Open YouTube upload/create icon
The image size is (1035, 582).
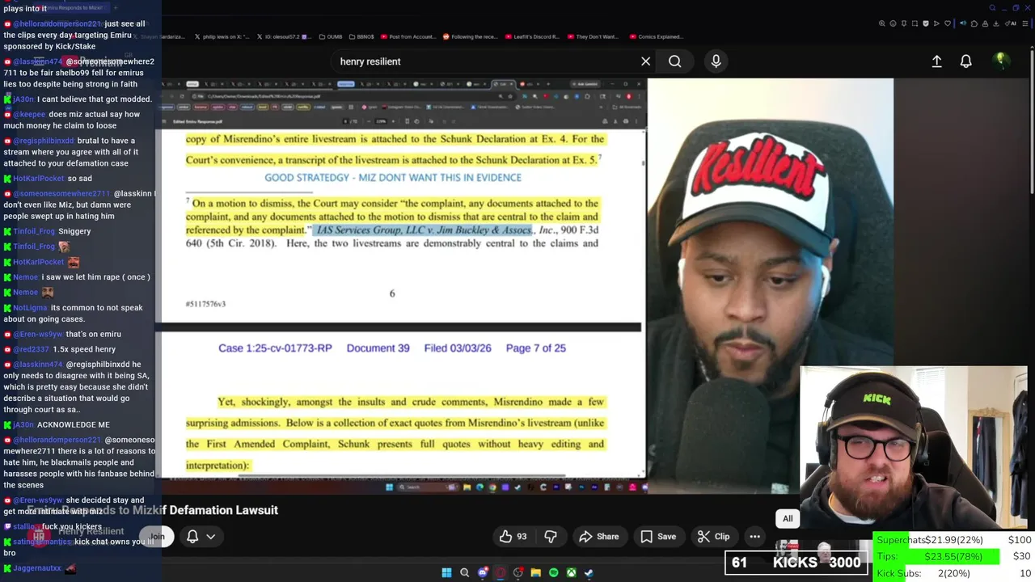pos(936,61)
